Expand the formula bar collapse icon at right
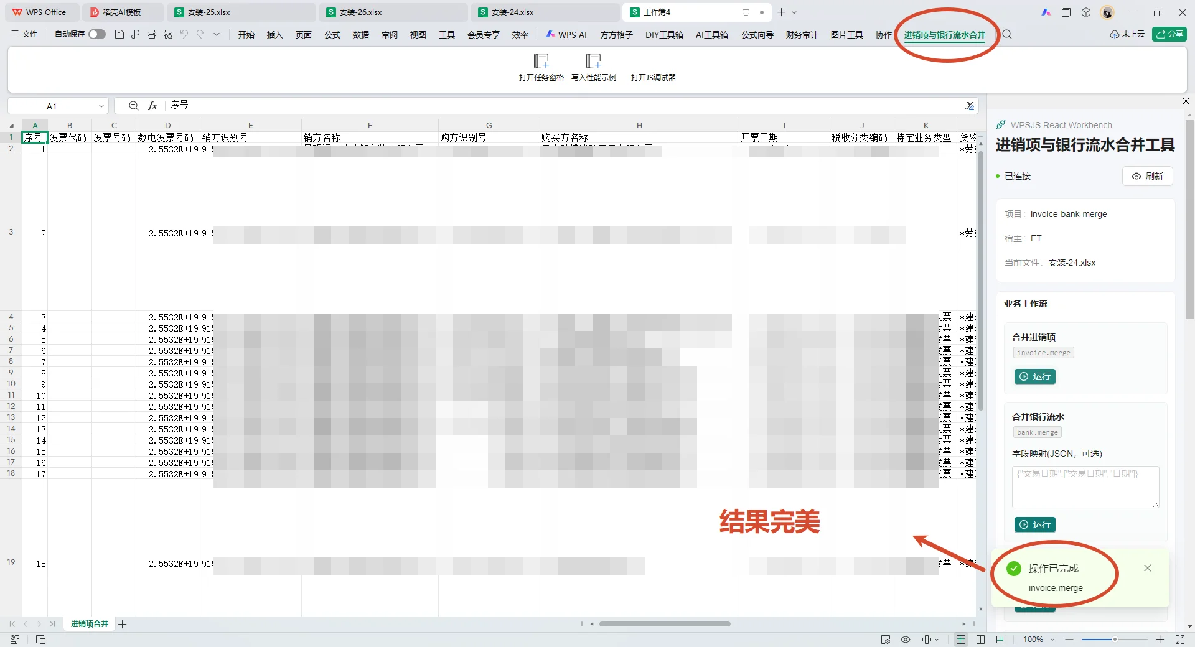The image size is (1195, 647). coord(969,106)
